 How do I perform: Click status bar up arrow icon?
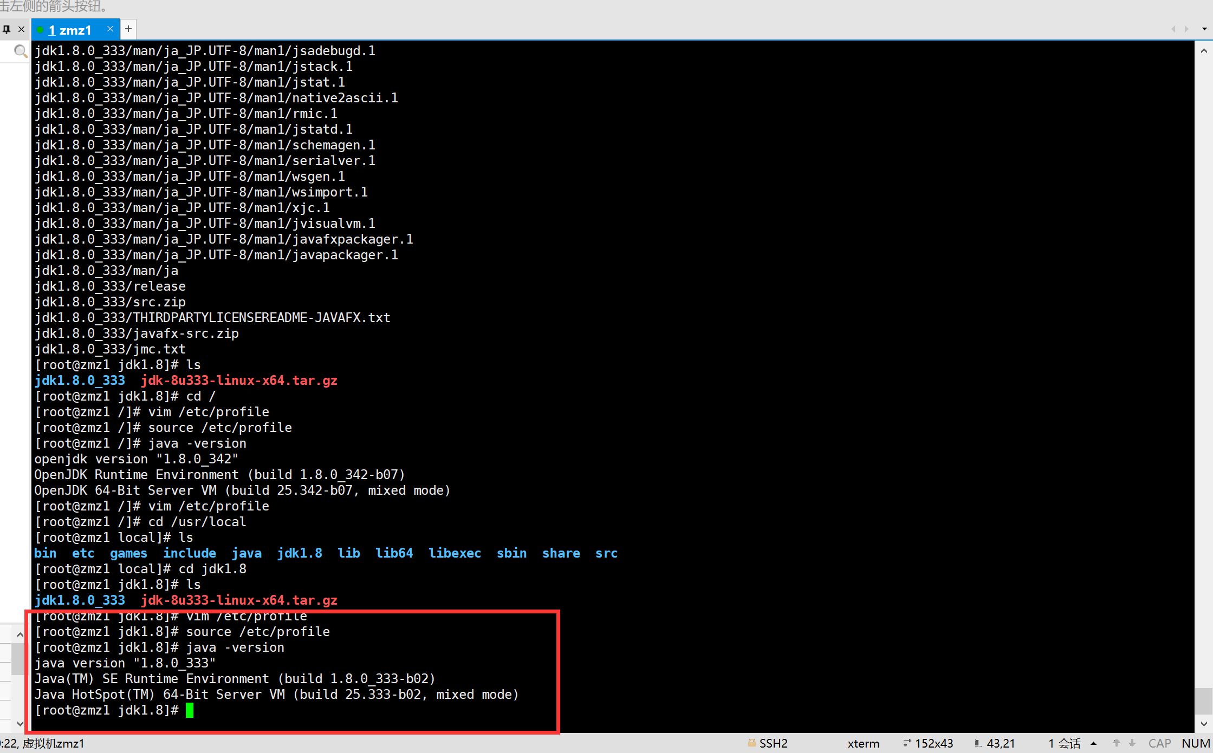pos(1116,743)
